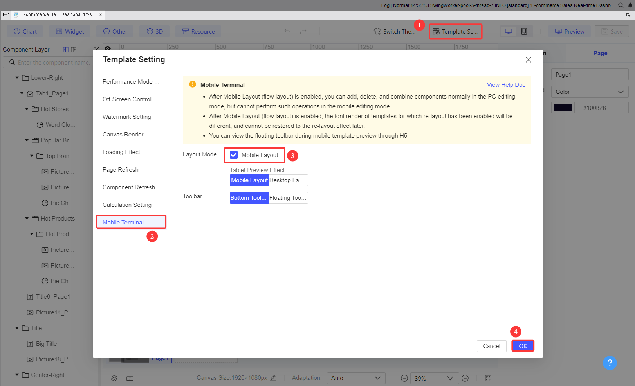Open the Adaptation dropdown
The width and height of the screenshot is (635, 386).
(355, 378)
